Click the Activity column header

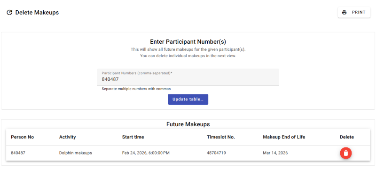[67, 137]
